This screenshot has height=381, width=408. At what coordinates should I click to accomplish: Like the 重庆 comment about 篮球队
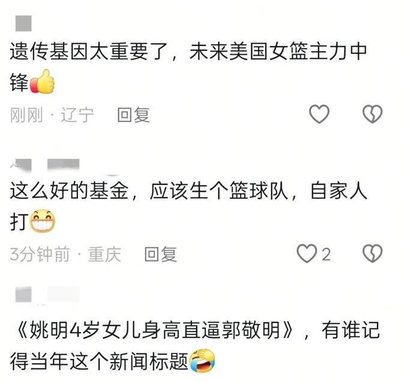pos(307,253)
